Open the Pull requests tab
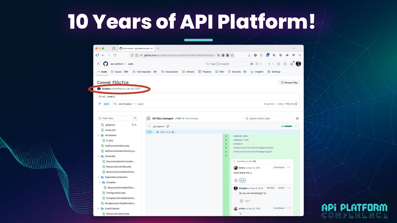 [x=145, y=72]
